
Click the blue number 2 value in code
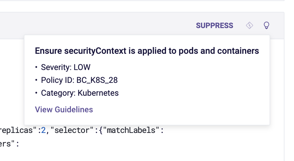(43, 130)
